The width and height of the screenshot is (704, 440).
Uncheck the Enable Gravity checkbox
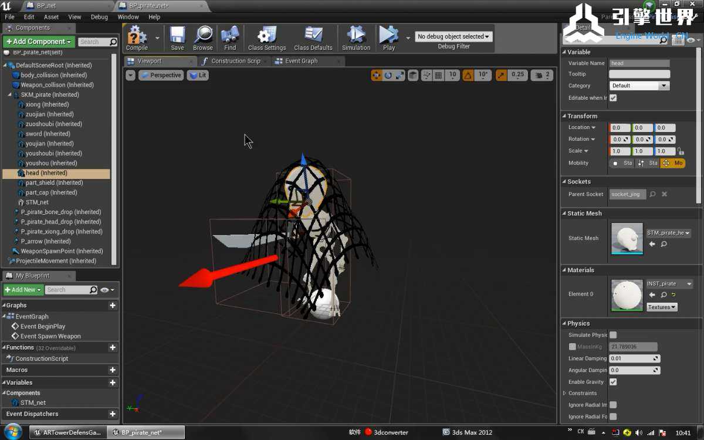(x=613, y=382)
